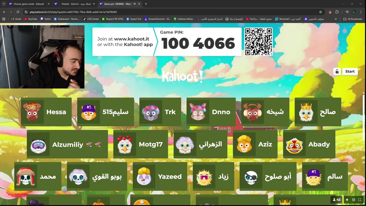Select player Aziz's card
The width and height of the screenshot is (366, 206).
click(x=255, y=144)
